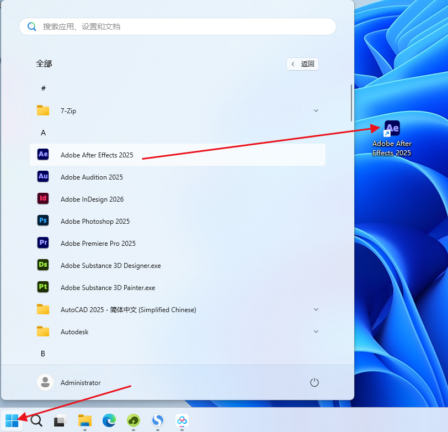Select the After Effects desktop shortcut

[392, 139]
